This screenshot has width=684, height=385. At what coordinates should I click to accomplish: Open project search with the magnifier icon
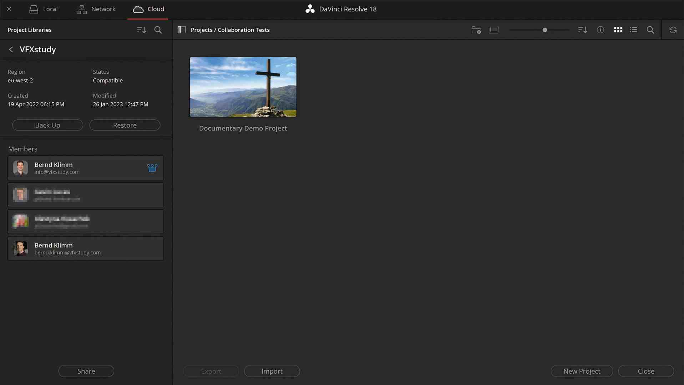click(x=650, y=30)
